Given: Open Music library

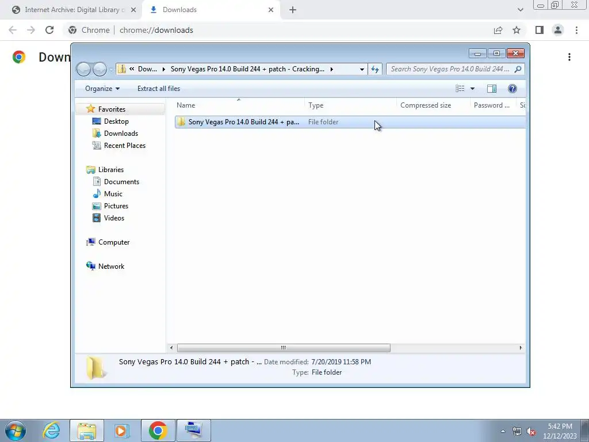Looking at the screenshot, I should point(113,194).
